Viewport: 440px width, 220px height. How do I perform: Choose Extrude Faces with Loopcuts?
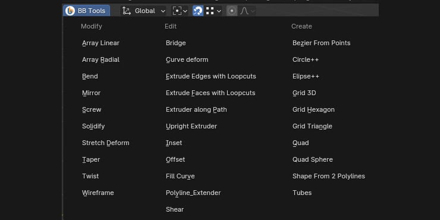(210, 93)
